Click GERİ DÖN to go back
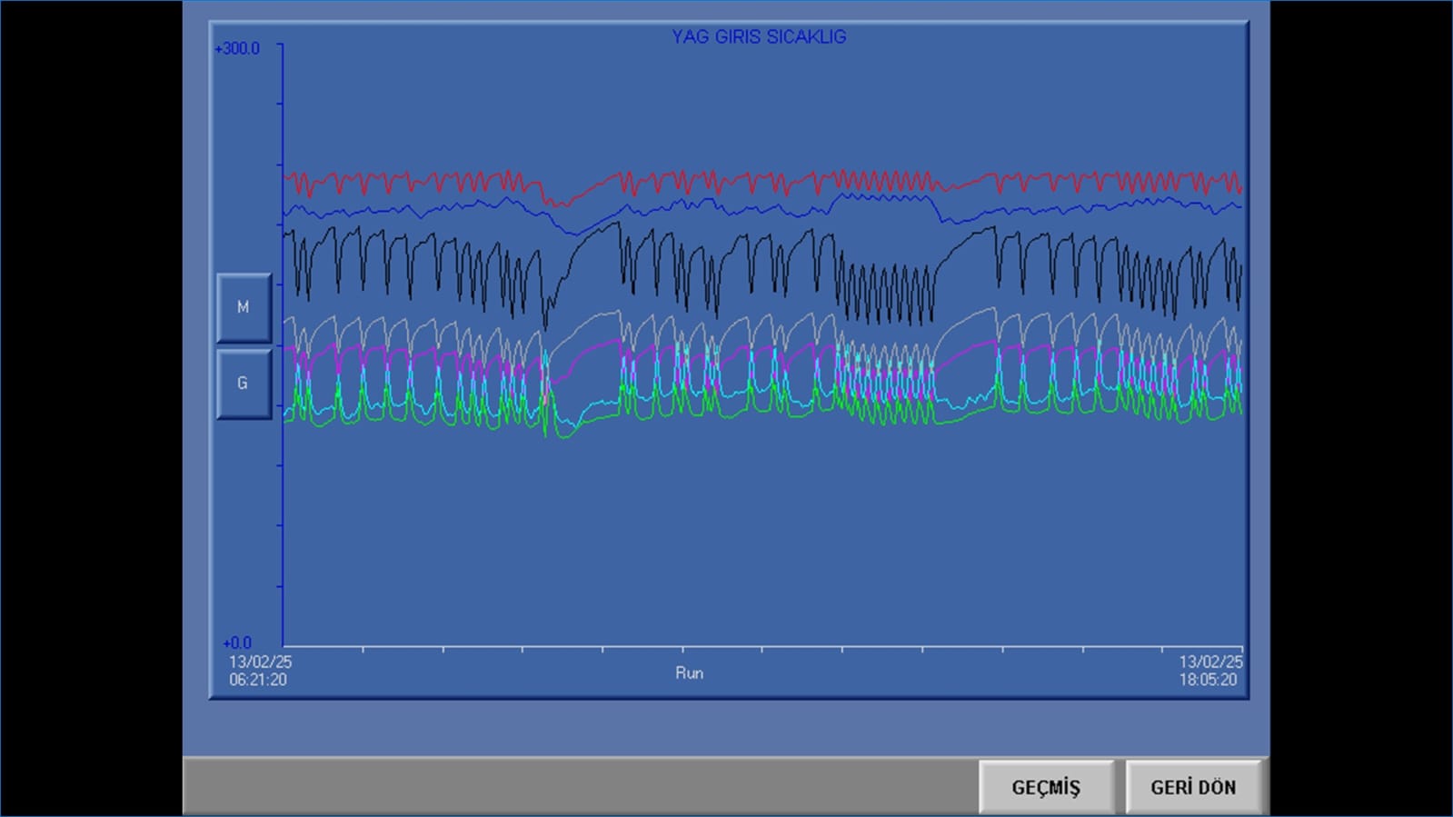1453x817 pixels. point(1193,787)
